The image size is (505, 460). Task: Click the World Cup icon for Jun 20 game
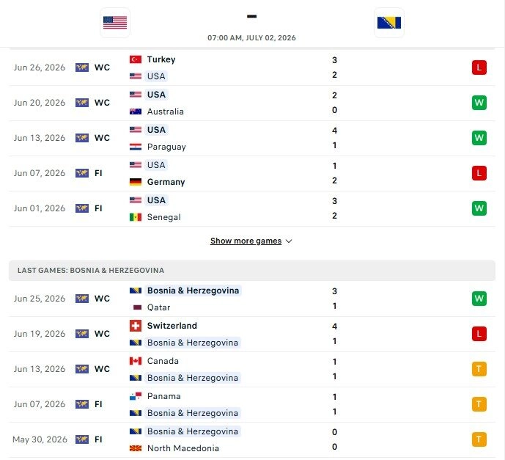click(82, 103)
